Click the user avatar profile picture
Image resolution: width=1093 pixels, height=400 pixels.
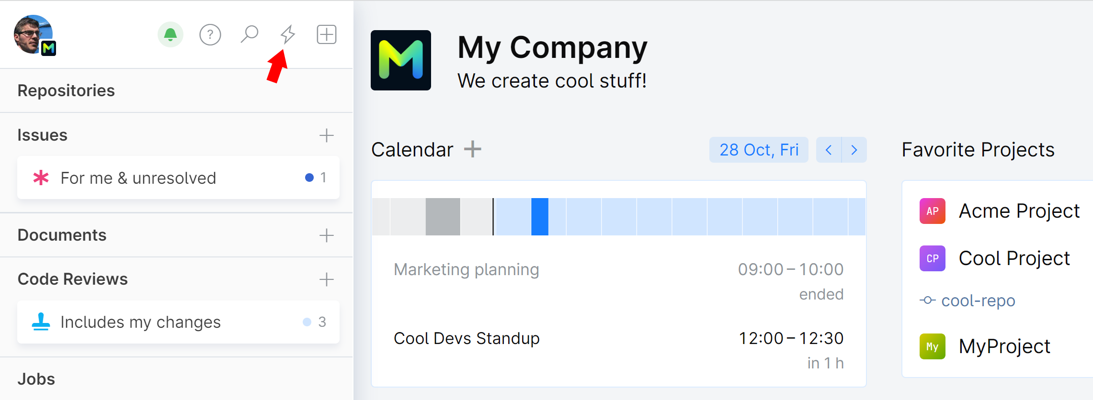[x=33, y=34]
